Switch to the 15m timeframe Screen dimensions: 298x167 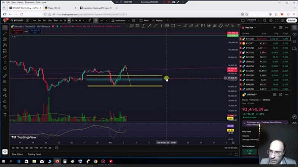(x=50, y=20)
